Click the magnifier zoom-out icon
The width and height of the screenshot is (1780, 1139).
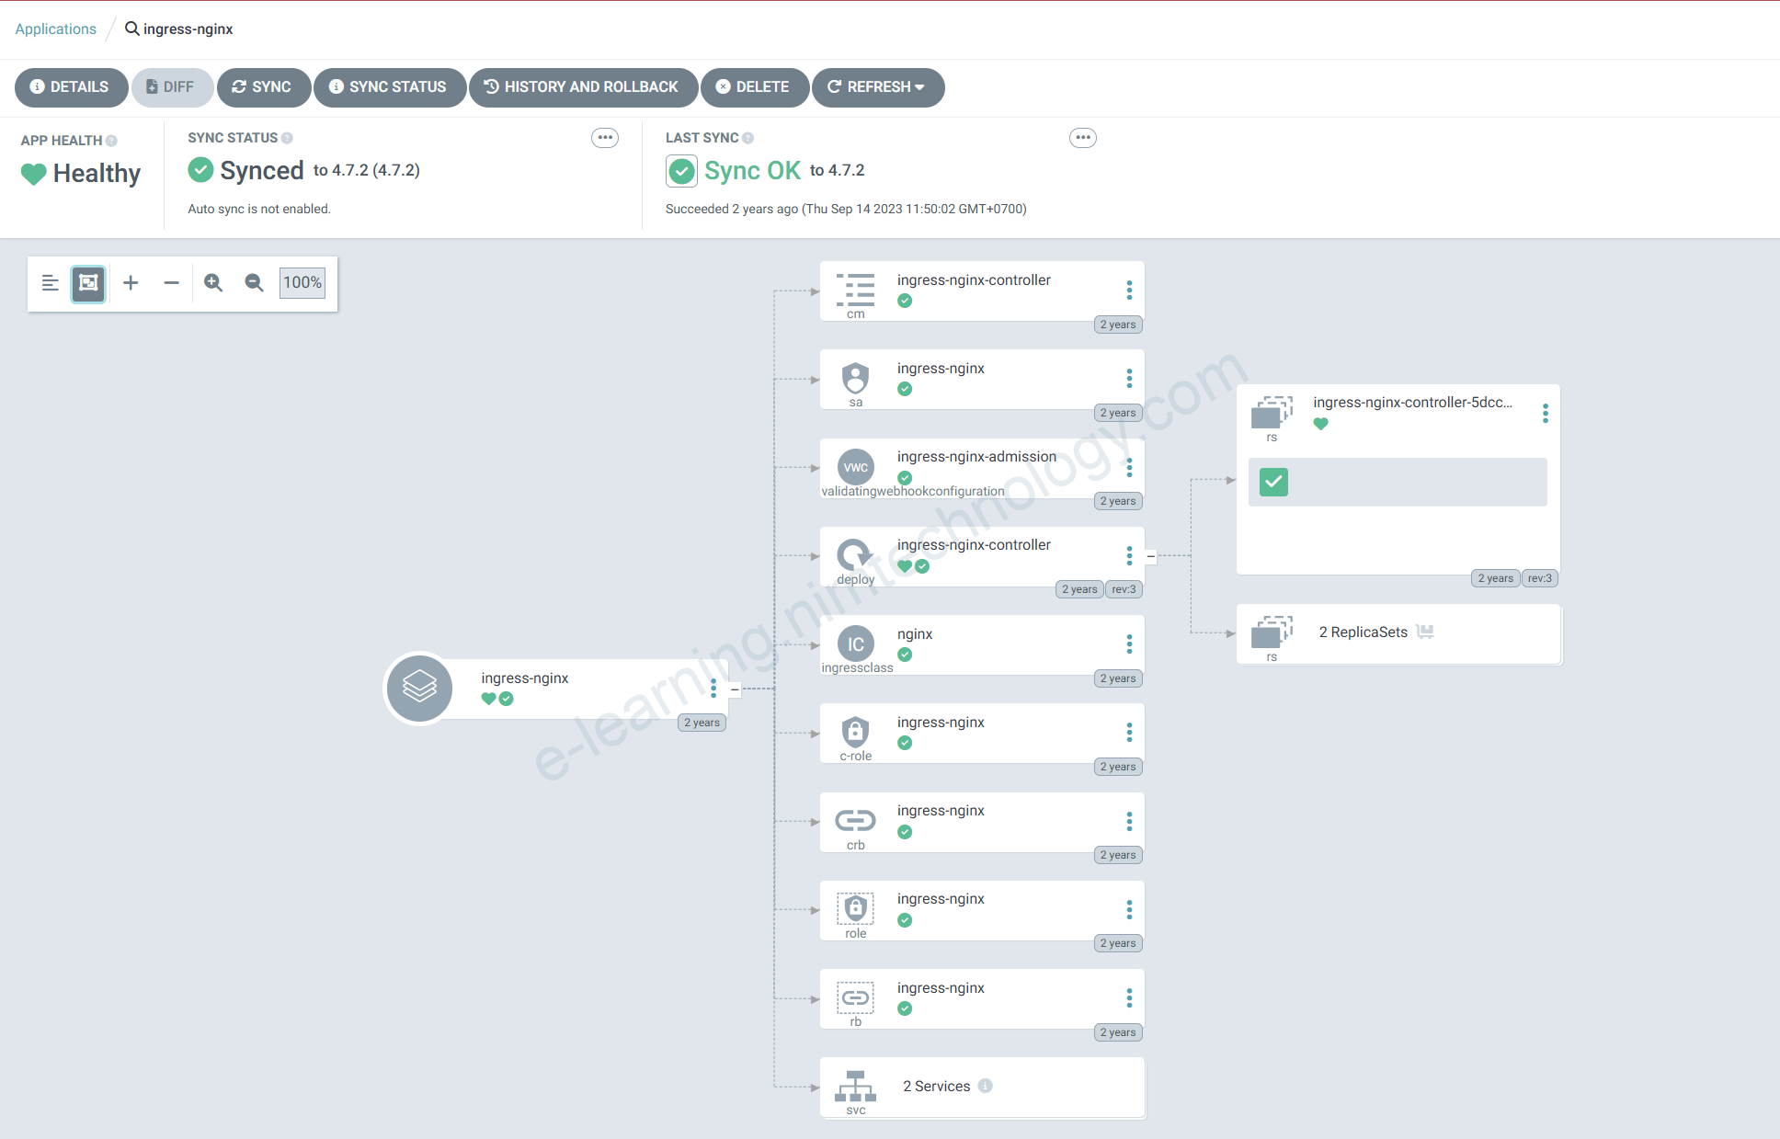tap(254, 283)
